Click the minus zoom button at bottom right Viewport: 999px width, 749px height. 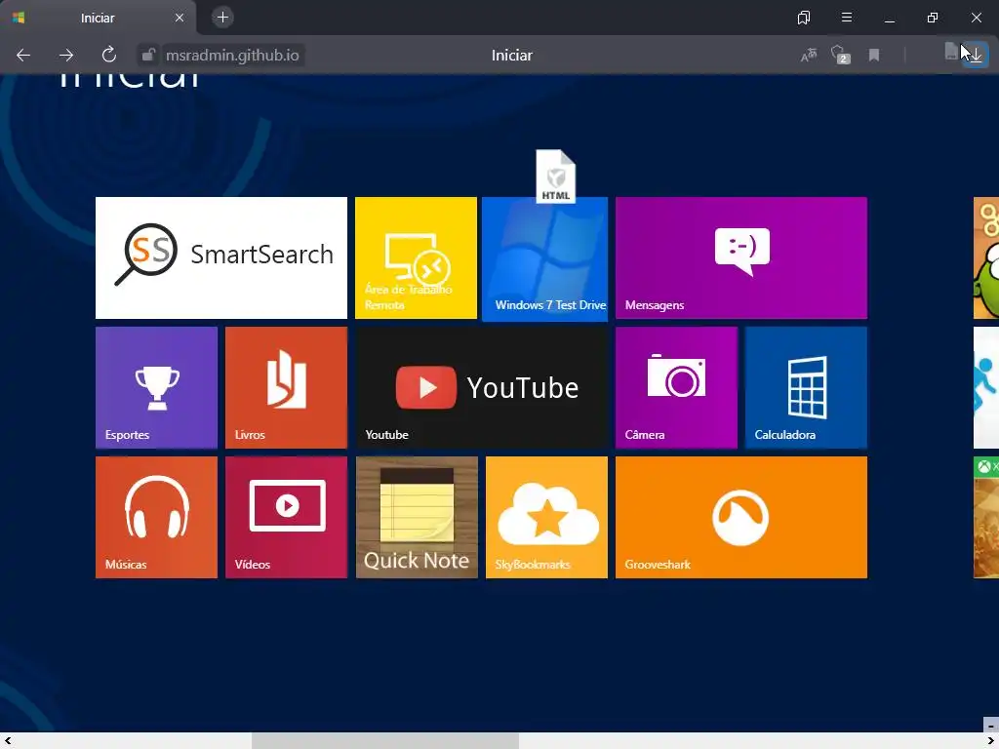pyautogui.click(x=991, y=726)
